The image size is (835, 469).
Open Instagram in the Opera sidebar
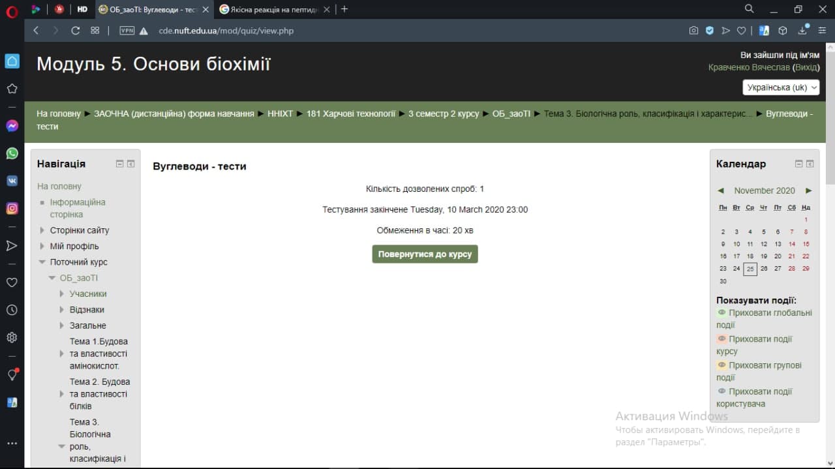12,209
